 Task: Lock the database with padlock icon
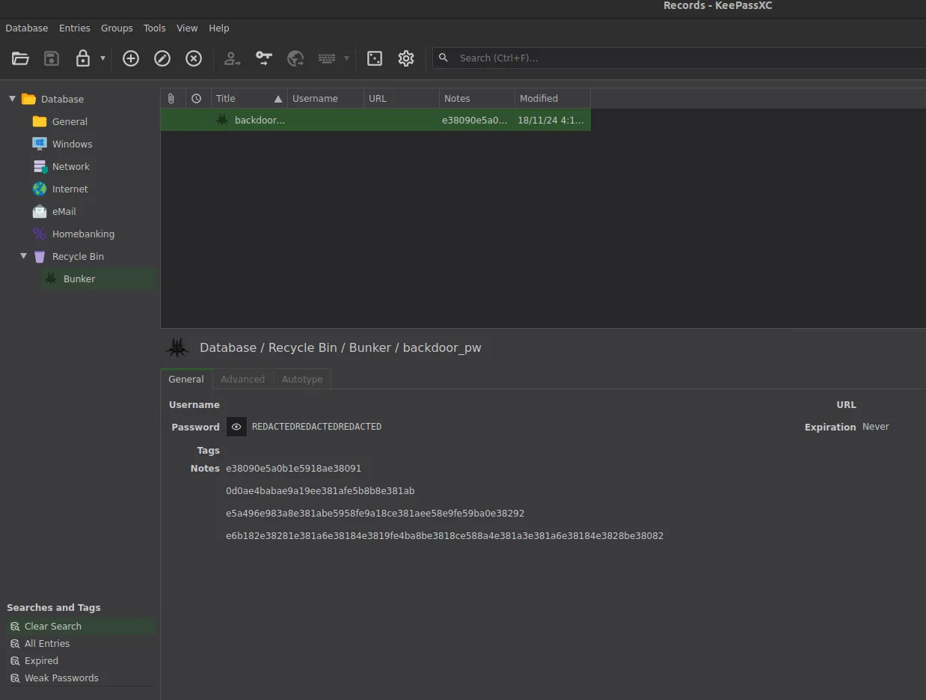83,58
